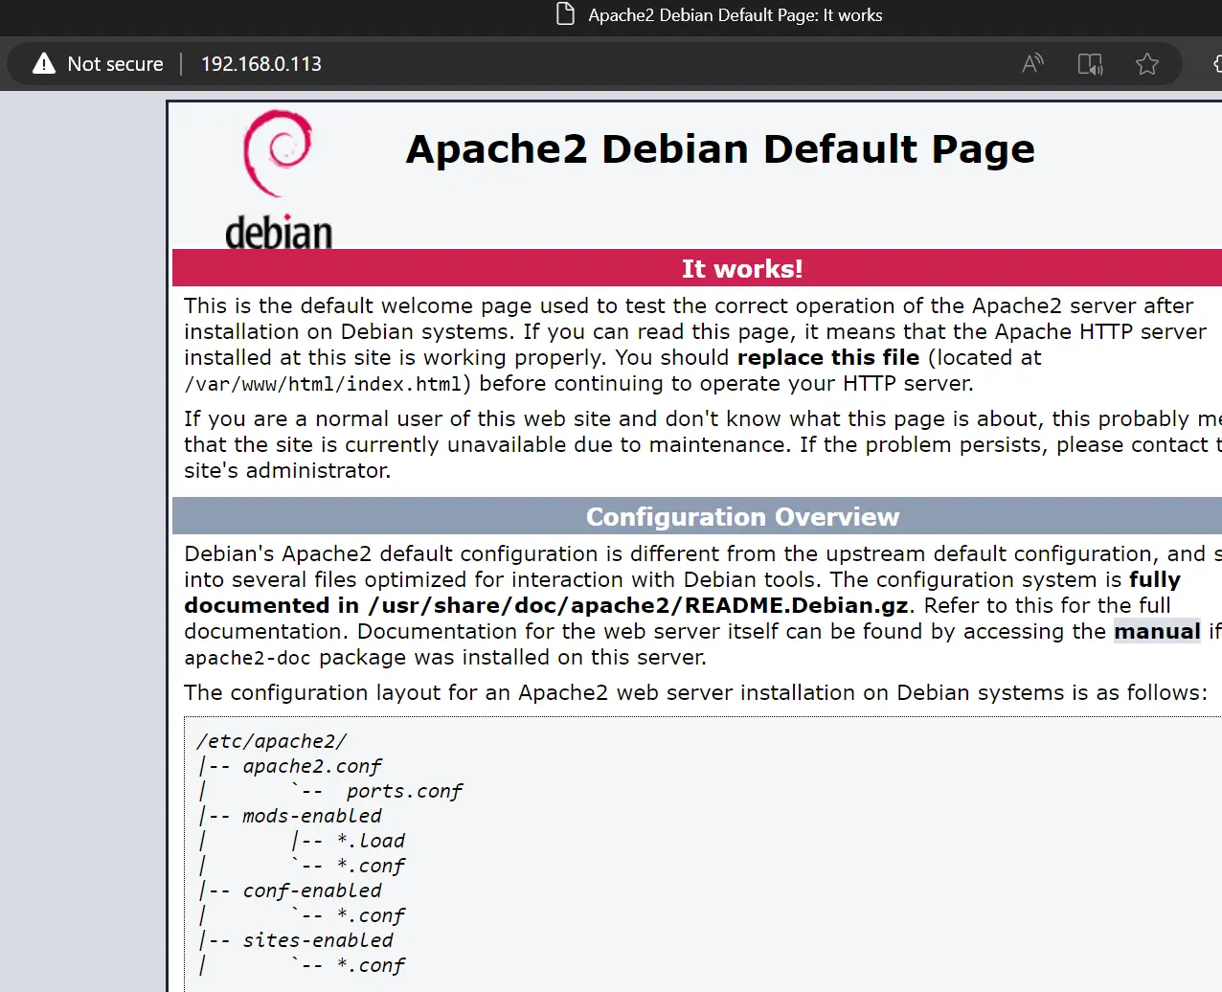This screenshot has width=1222, height=992.
Task: Select the 192.168.0.113 address field
Action: [x=261, y=64]
